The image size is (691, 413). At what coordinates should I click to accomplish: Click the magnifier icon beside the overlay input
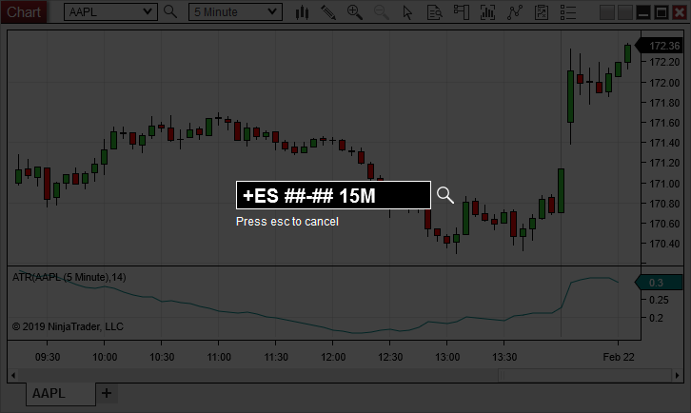click(445, 195)
